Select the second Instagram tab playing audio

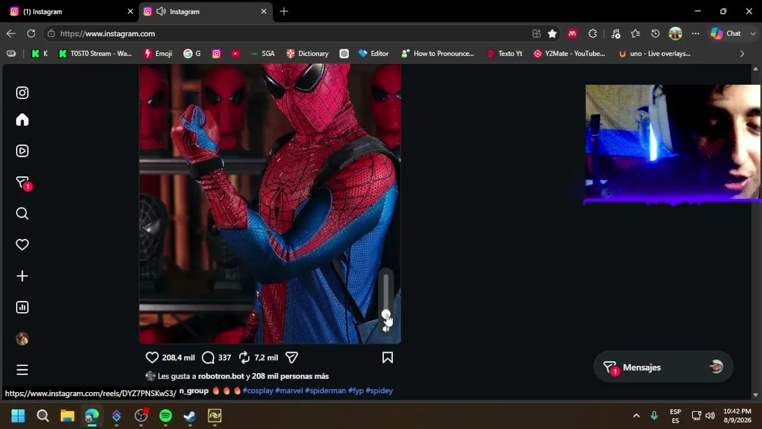click(205, 11)
